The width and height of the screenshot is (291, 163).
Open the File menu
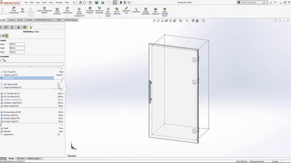[26, 2]
